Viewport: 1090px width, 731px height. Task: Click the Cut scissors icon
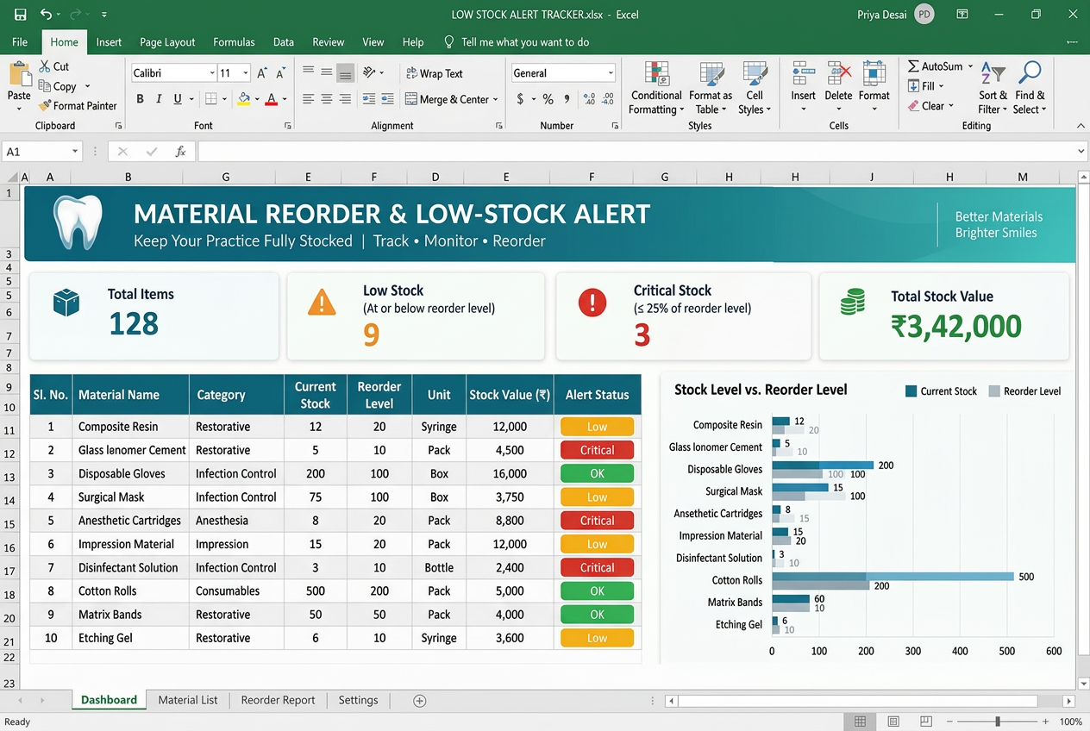point(45,66)
